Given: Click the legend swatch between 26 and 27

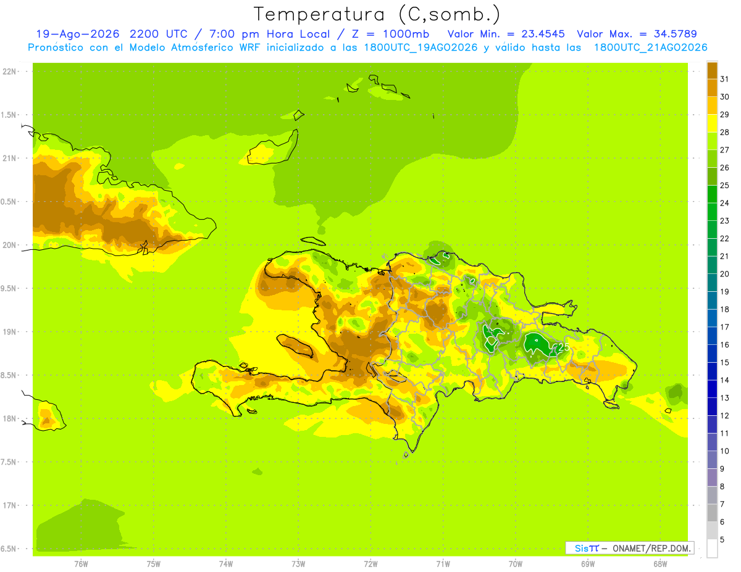Looking at the screenshot, I should (x=712, y=159).
